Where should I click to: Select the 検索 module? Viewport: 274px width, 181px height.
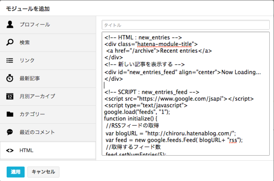[25, 43]
